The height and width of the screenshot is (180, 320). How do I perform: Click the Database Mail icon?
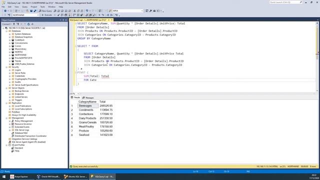click(x=13, y=133)
